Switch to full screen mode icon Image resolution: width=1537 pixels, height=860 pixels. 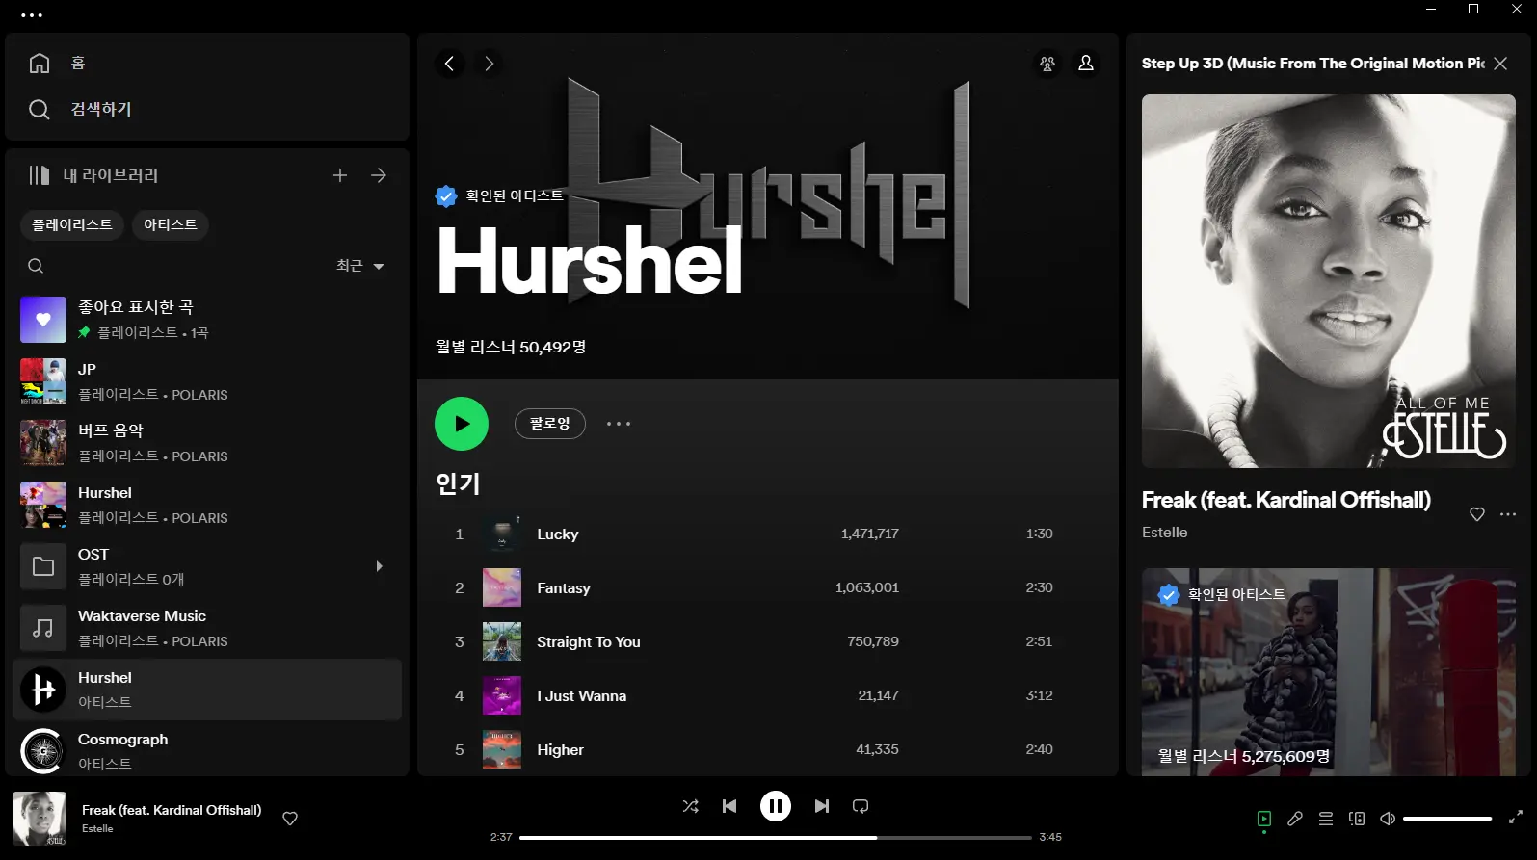[1516, 817]
